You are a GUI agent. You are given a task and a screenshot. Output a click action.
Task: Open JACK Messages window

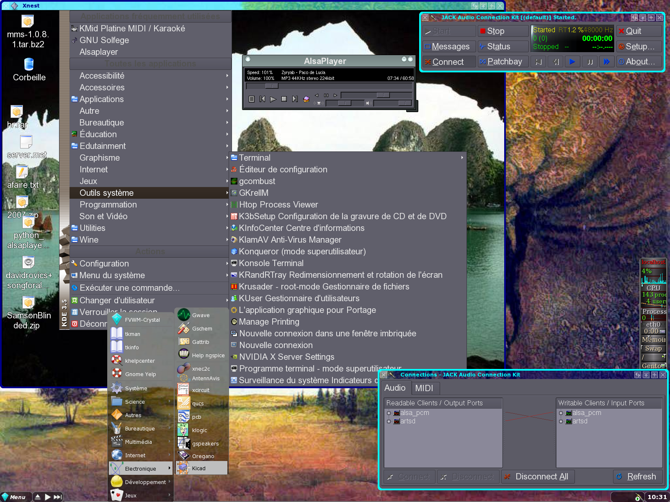pos(449,46)
